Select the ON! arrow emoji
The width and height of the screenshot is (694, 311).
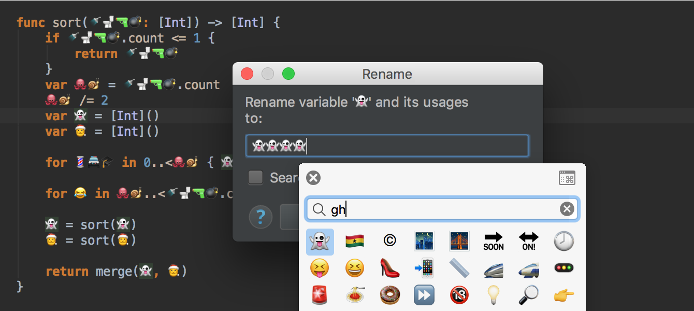529,241
